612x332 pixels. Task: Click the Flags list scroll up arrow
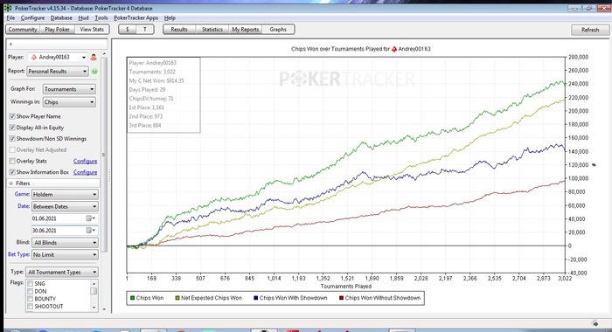[94, 283]
